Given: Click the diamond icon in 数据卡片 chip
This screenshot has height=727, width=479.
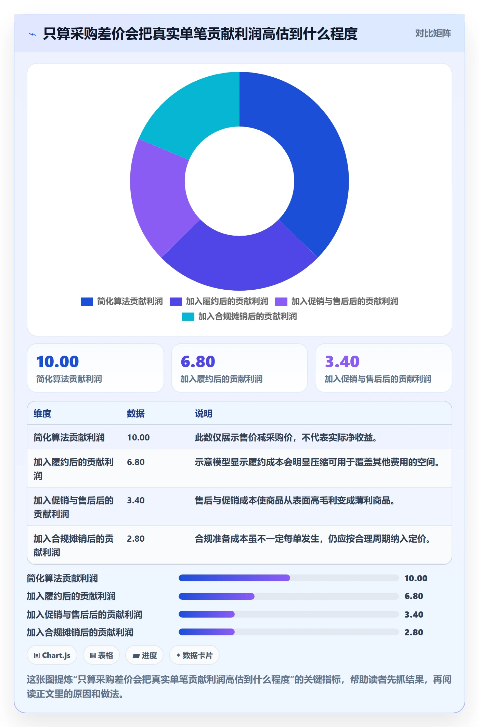Looking at the screenshot, I should point(178,655).
